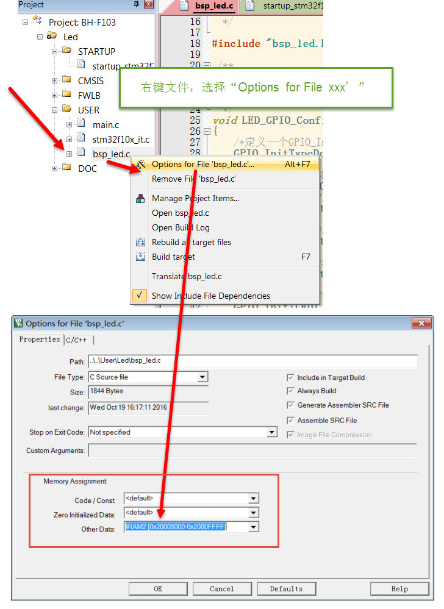The height and width of the screenshot is (609, 444).
Task: Collapse the USER group
Action: point(54,110)
